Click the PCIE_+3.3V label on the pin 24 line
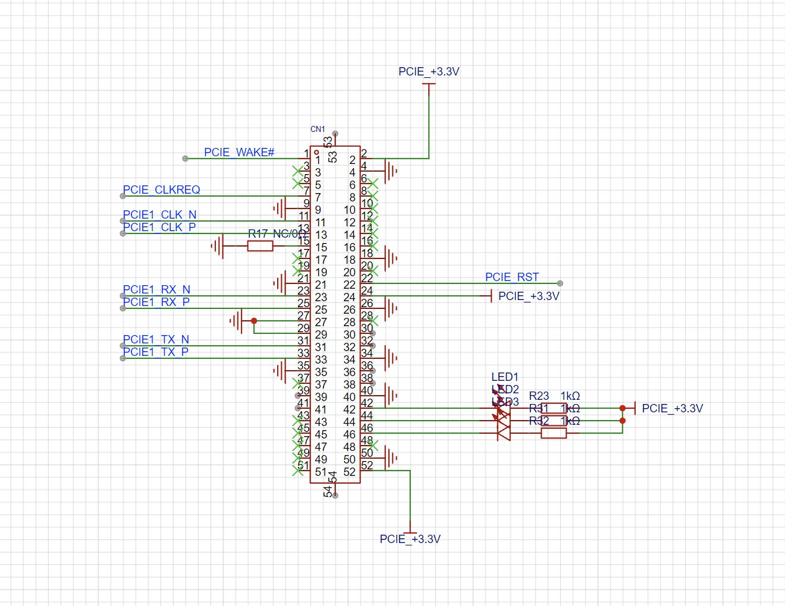This screenshot has height=606, width=785. click(x=529, y=296)
